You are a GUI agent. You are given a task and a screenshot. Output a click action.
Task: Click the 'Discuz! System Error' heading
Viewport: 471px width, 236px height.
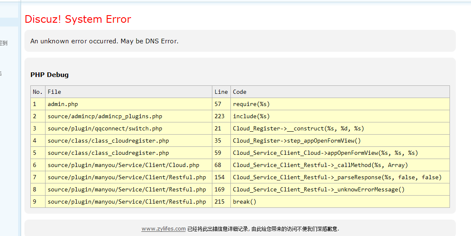78,19
